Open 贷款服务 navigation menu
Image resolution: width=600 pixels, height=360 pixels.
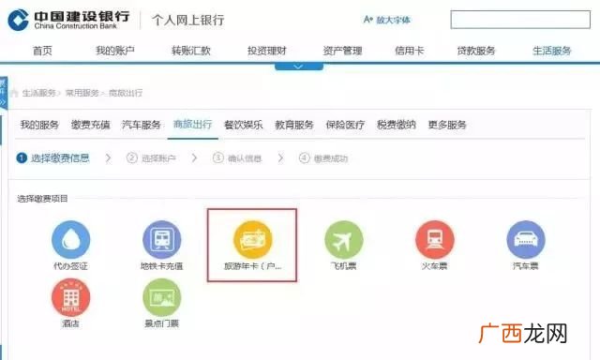coord(476,51)
